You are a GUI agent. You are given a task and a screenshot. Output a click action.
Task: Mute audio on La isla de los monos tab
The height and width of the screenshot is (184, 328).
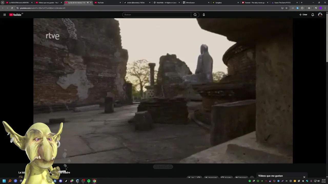[88, 3]
